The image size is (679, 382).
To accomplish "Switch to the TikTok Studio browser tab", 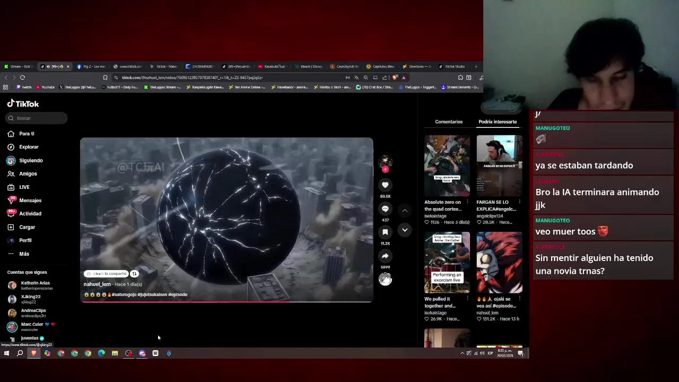I will (451, 67).
